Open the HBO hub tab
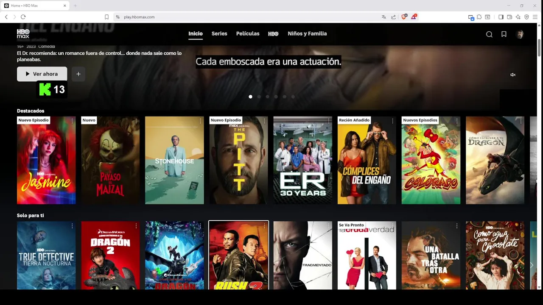The height and width of the screenshot is (305, 543). click(x=273, y=34)
